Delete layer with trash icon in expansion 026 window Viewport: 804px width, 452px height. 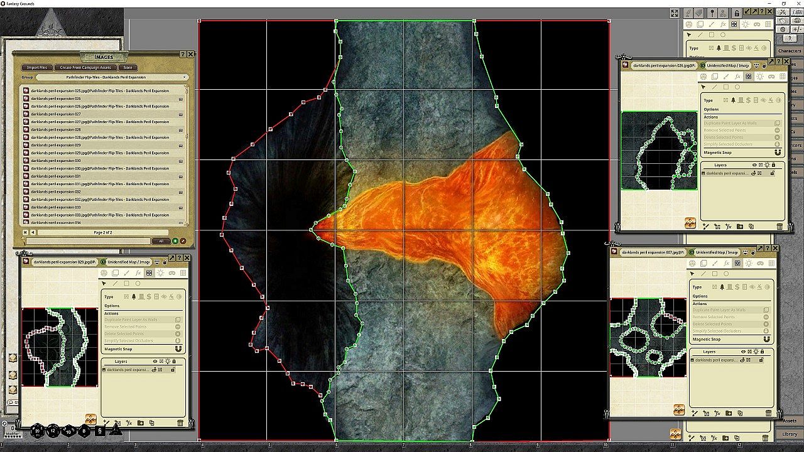[780, 227]
